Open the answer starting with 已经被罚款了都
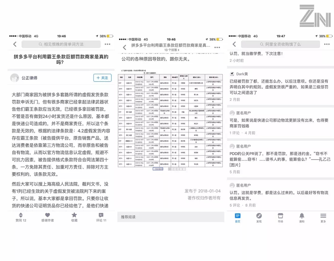Image resolution: width=334 pixels, height=261 pixels. pos(279,87)
